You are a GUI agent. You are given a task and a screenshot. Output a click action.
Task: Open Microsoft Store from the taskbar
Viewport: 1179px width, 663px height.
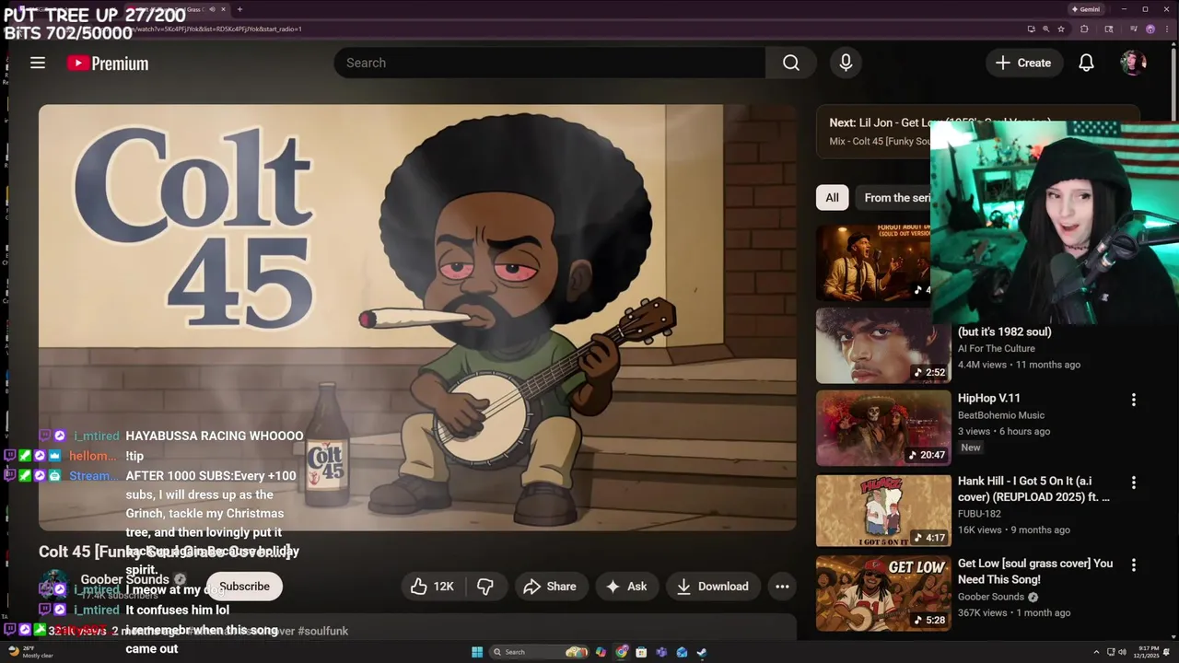click(x=641, y=652)
